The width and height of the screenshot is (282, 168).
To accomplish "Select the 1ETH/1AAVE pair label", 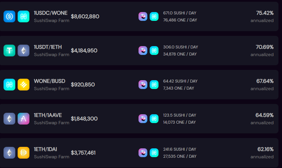I will (x=48, y=115).
